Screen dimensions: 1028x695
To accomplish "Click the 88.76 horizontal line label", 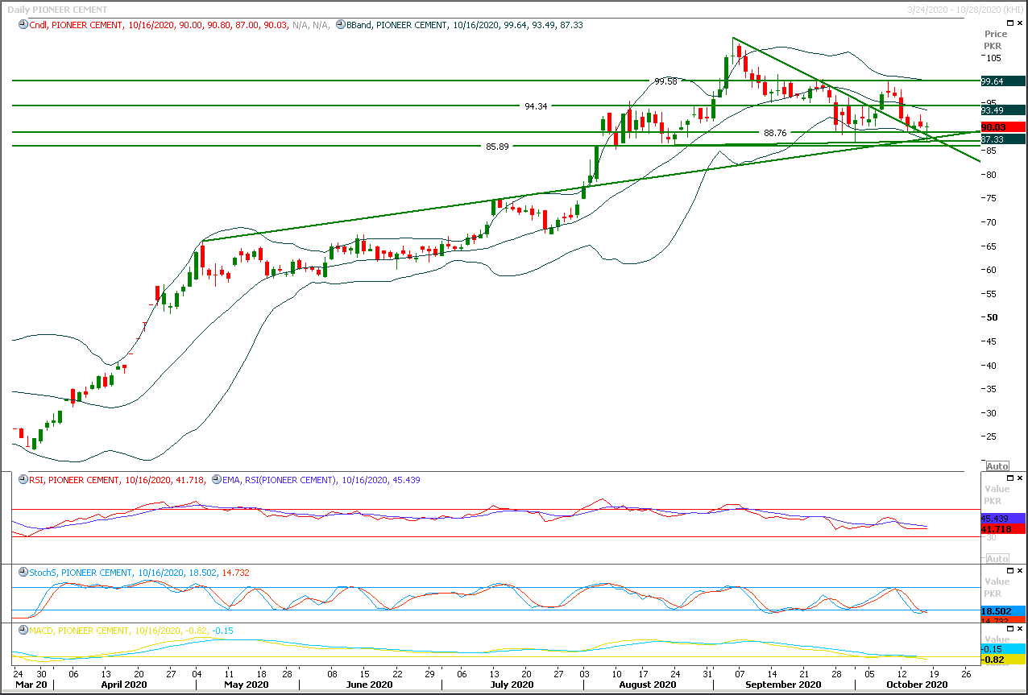I will pyautogui.click(x=774, y=133).
